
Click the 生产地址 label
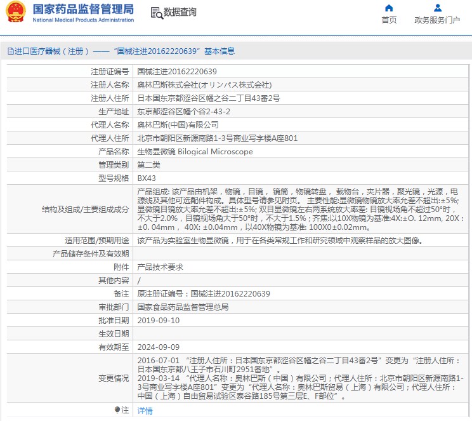pyautogui.click(x=114, y=112)
